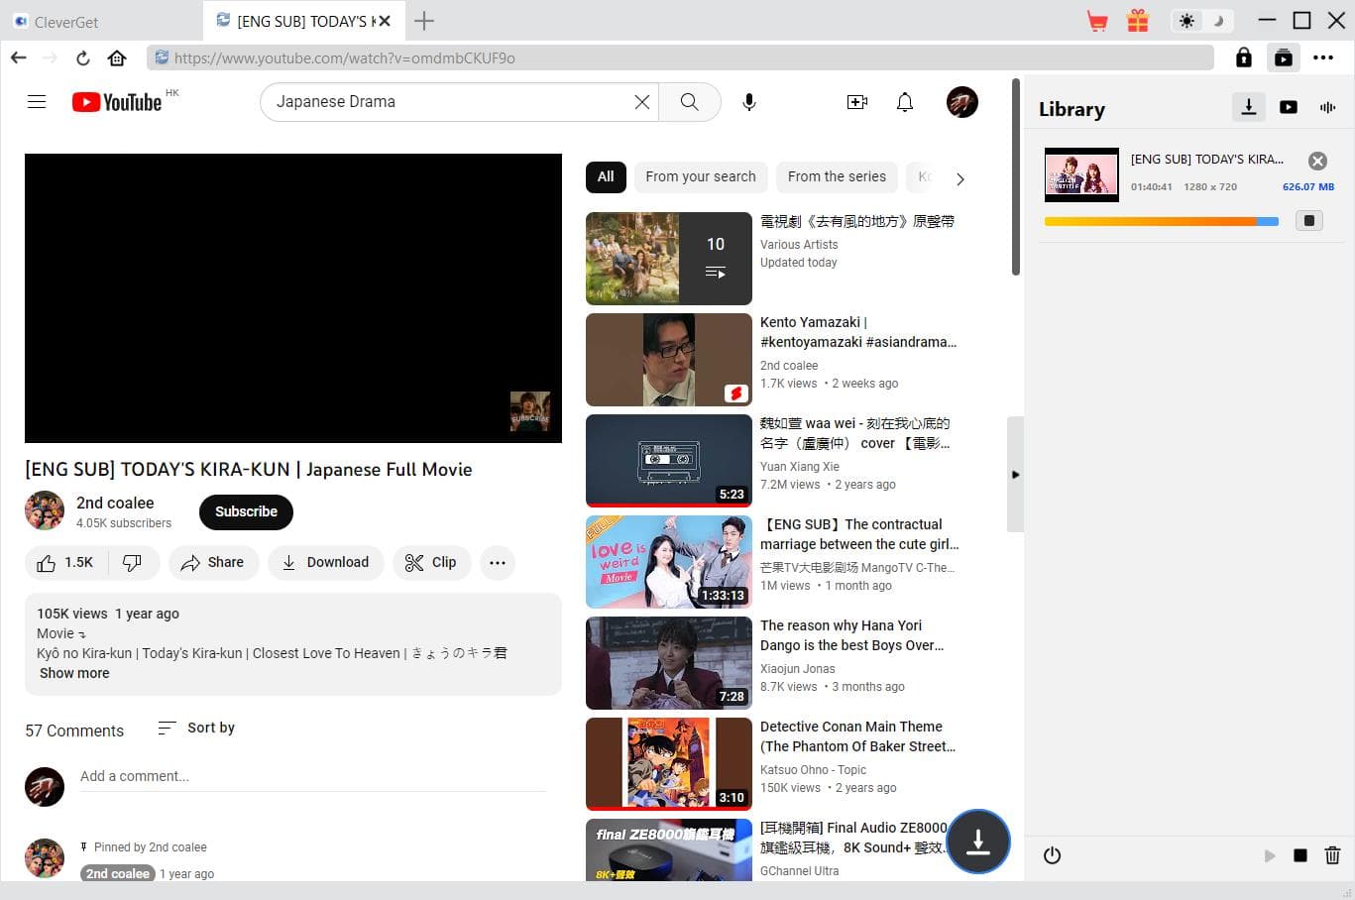Stop the current download task
Image resolution: width=1355 pixels, height=900 pixels.
(x=1309, y=221)
